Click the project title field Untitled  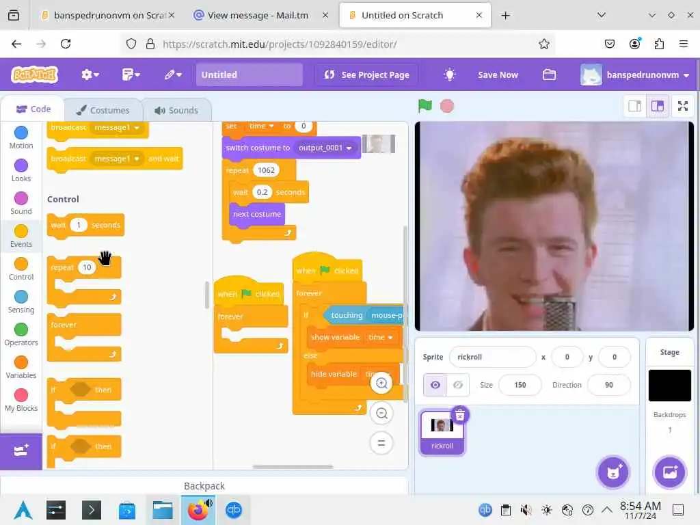(249, 75)
